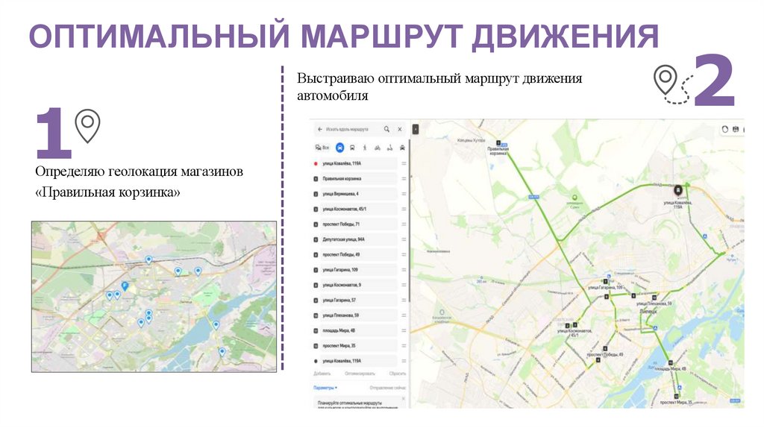
Task: Click the magnifier search icon
Action: 386,129
